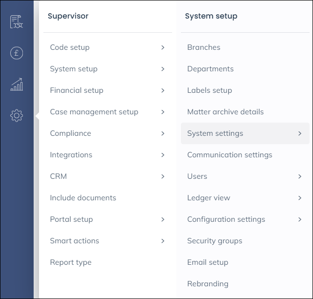Open the reports bar chart icon
This screenshot has width=313, height=299.
17,85
